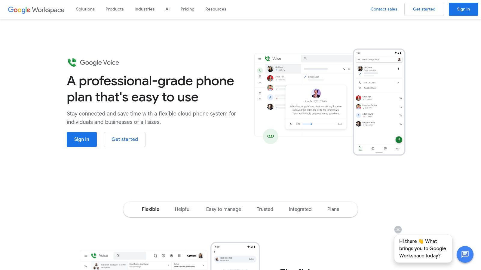Open the three-dot menu next to Lin Chen
This screenshot has height=270, width=481.
[x=398, y=68]
